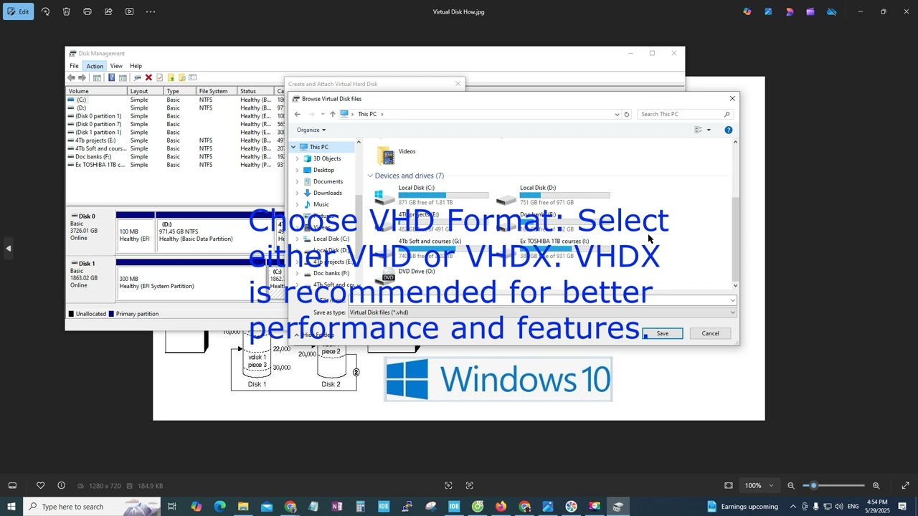This screenshot has height=516, width=918.
Task: Click blue help icon in Disk Management toolbar
Action: 111,77
